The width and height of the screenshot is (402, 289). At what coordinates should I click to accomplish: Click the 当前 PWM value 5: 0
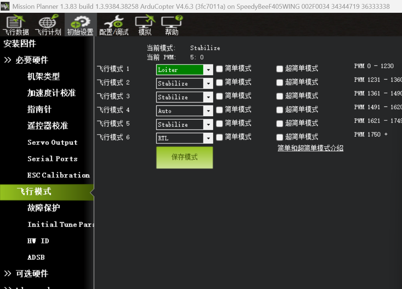point(197,57)
